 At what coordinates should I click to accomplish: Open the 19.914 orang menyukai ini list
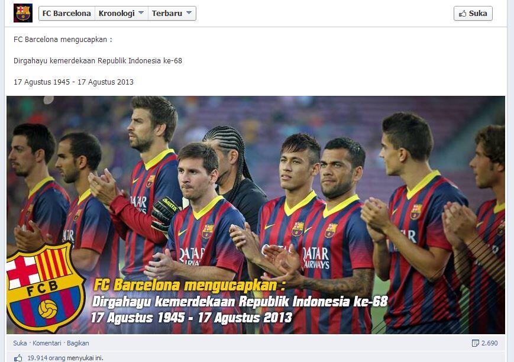point(65,358)
